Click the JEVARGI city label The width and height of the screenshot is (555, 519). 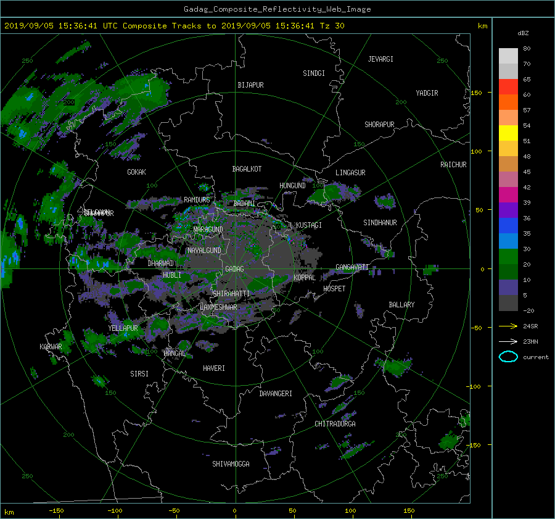tap(380, 59)
